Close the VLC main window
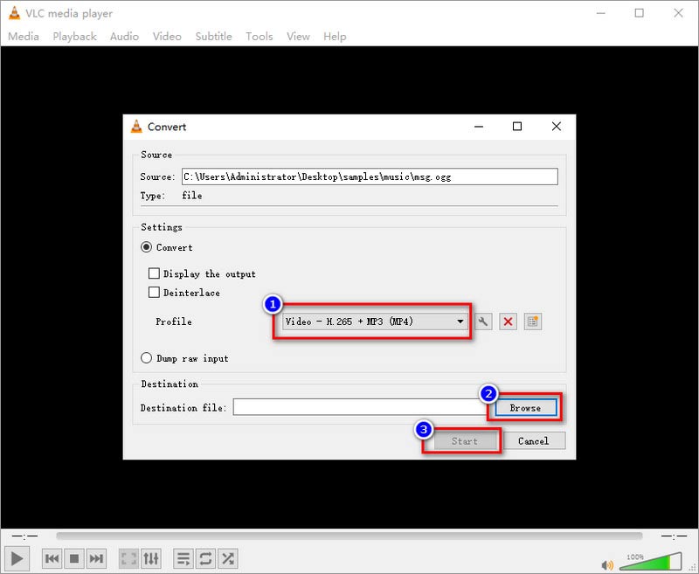Screen dimensions: 699x574 pyautogui.click(x=679, y=13)
